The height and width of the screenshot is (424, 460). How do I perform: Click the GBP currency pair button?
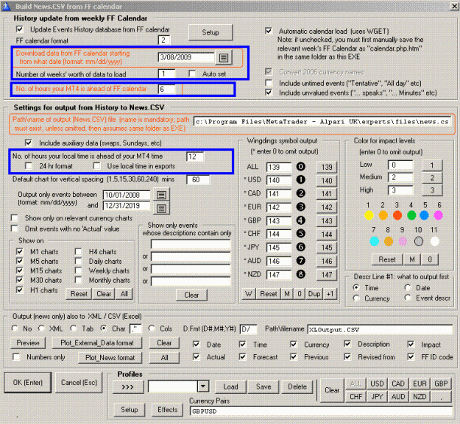click(x=441, y=384)
